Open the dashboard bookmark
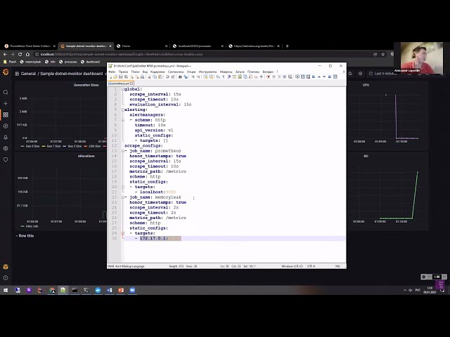The image size is (450, 337). tap(91, 62)
